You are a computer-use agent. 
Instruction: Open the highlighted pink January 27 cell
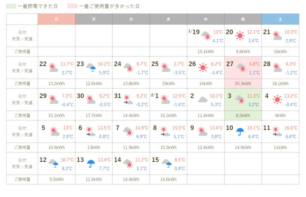point(243,68)
